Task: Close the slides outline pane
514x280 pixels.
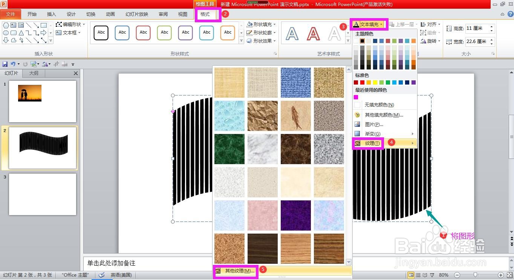Action: click(x=76, y=73)
